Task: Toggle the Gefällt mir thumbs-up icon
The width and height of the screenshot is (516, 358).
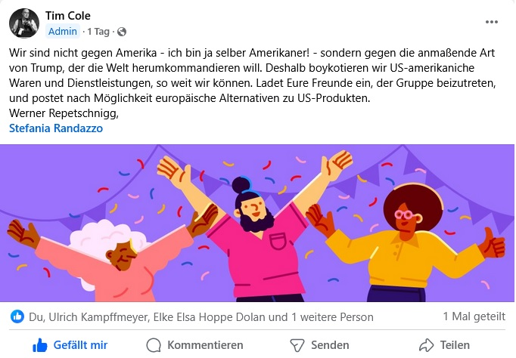Action: point(40,345)
